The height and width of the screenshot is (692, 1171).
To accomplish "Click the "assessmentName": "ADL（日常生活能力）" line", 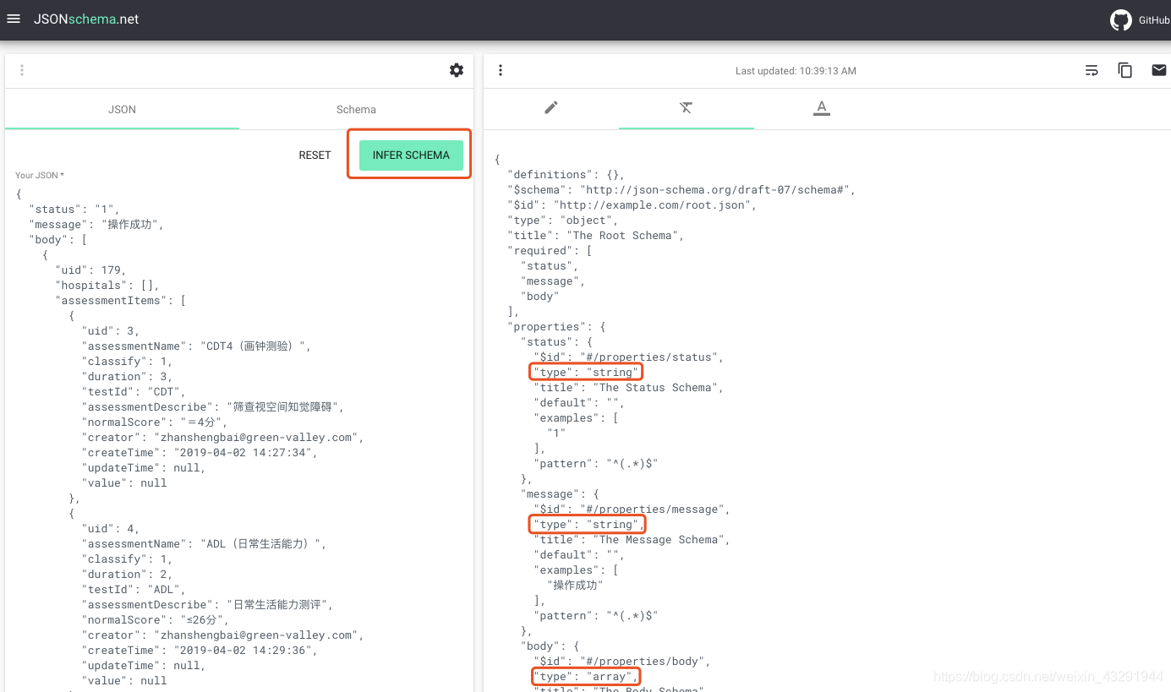I will point(203,544).
